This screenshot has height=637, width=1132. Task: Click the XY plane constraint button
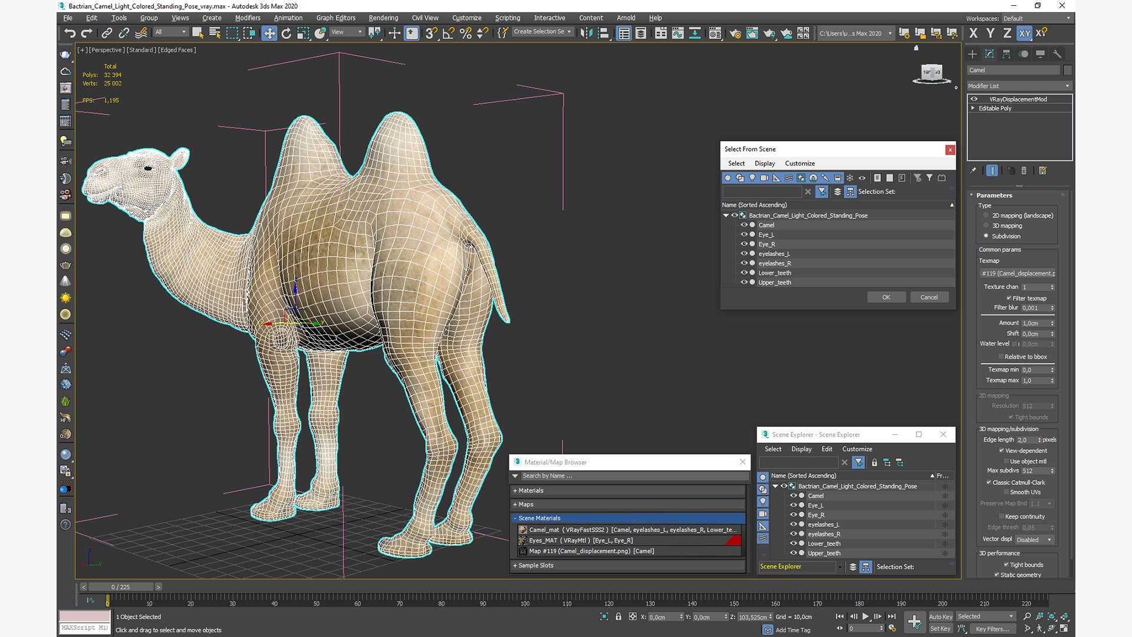tap(1025, 33)
